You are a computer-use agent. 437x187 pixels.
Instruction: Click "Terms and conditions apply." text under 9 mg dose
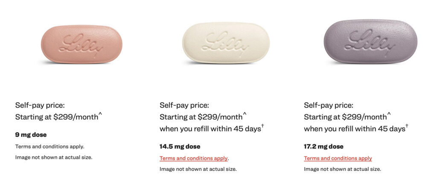point(50,147)
